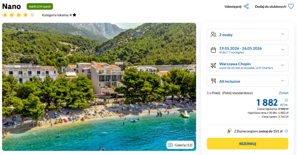Open the hotel beach photo
The width and height of the screenshot is (297, 155).
click(x=99, y=87)
